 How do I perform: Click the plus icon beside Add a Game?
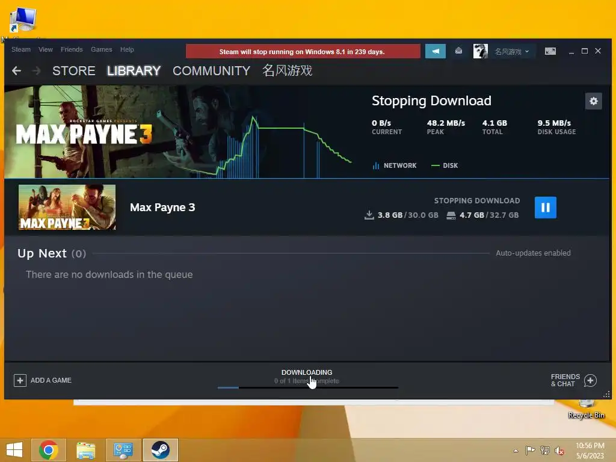pos(20,380)
